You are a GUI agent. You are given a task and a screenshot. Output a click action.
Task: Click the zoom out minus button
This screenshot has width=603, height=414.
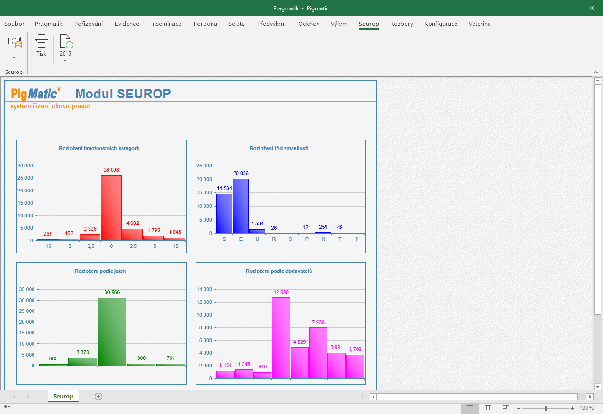pyautogui.click(x=519, y=408)
